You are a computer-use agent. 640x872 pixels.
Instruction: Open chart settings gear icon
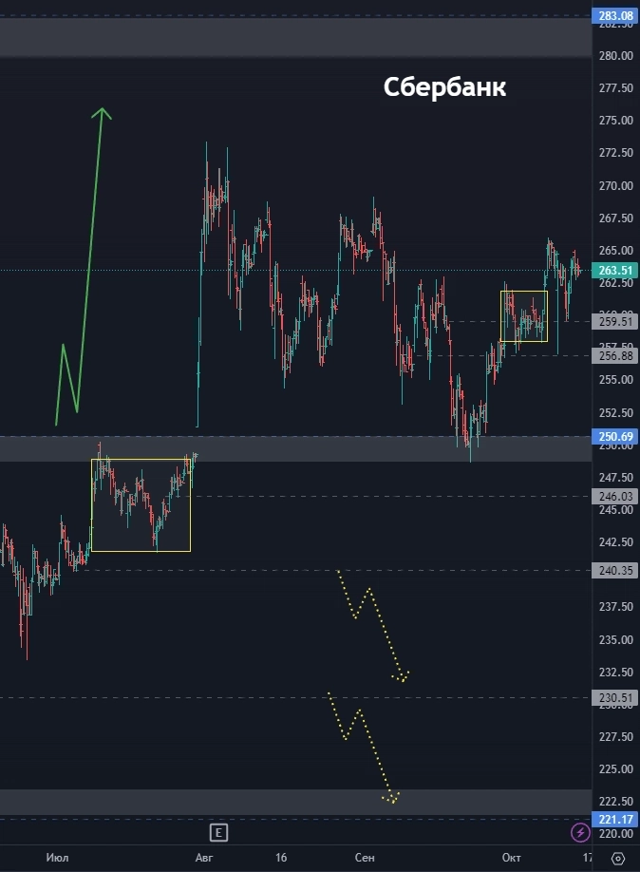[x=618, y=858]
